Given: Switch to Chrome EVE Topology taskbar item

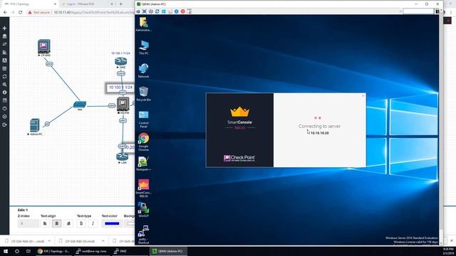Looking at the screenshot, I should coord(53,251).
